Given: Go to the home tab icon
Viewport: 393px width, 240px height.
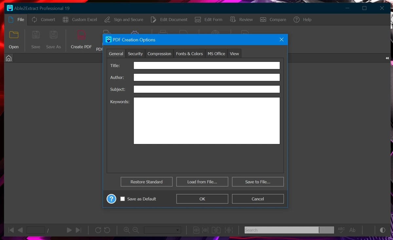Looking at the screenshot, I should (9, 58).
